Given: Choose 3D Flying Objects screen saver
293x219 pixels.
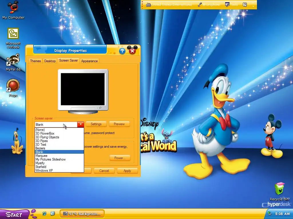Looking at the screenshot, I should (59, 137).
